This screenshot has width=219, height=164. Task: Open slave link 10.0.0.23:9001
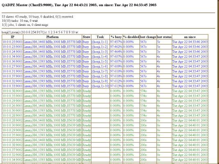12,47
